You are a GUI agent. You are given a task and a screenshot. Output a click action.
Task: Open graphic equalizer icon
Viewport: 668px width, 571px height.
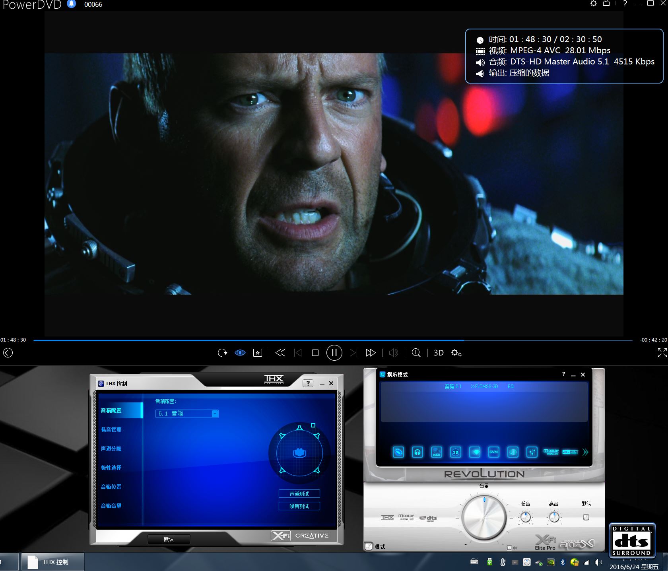coord(513,452)
